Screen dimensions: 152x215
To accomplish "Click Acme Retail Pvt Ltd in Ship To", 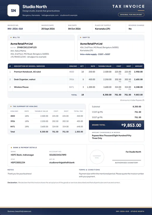I will (91, 44).
